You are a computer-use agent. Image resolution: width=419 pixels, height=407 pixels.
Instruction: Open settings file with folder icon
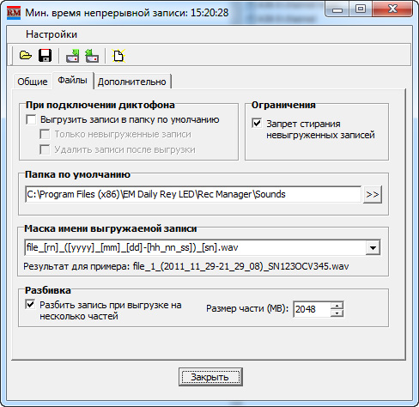25,55
